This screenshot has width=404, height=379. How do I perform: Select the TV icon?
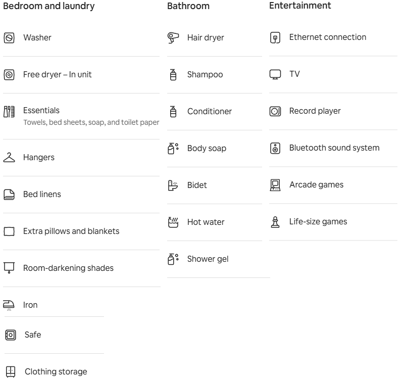pos(275,74)
